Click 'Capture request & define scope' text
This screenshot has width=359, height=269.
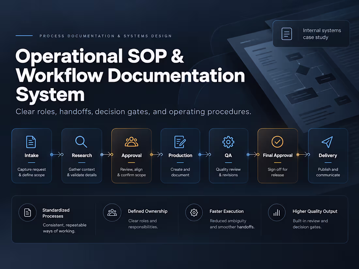[32, 172]
